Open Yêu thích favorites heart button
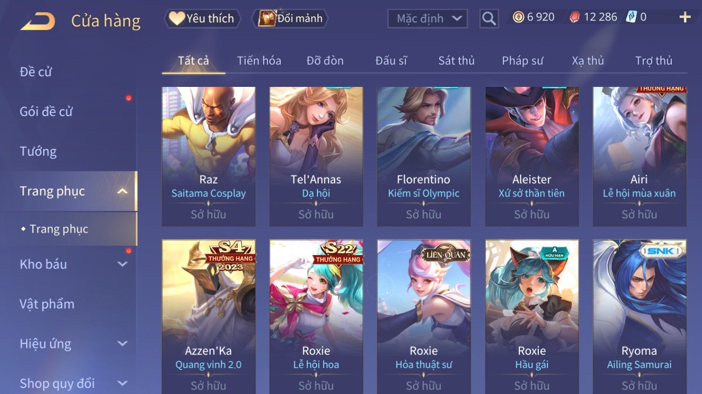This screenshot has height=394, width=702. pos(202,19)
